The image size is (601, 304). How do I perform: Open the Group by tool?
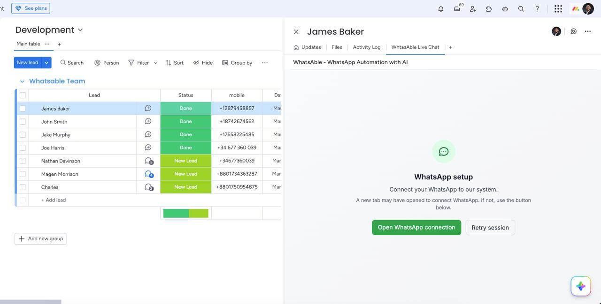[237, 62]
